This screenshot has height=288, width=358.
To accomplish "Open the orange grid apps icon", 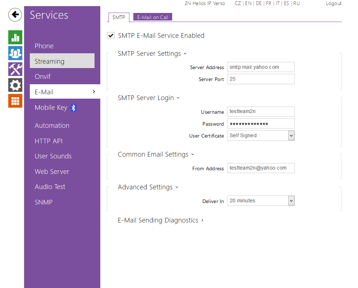I will tap(15, 101).
